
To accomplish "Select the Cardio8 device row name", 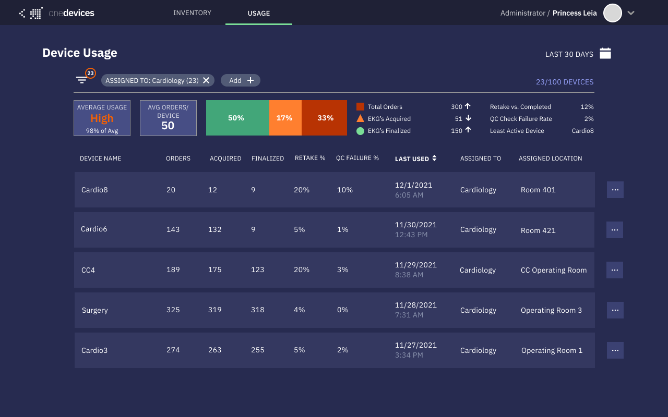I will pyautogui.click(x=94, y=190).
